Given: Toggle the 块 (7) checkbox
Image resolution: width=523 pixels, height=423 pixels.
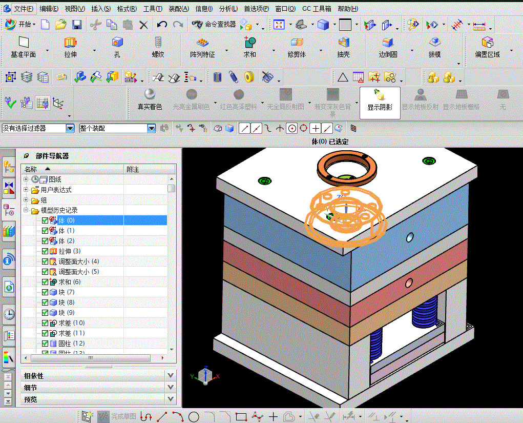Looking at the screenshot, I should (45, 292).
